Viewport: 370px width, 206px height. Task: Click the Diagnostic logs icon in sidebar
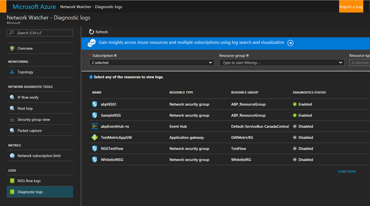pos(12,192)
